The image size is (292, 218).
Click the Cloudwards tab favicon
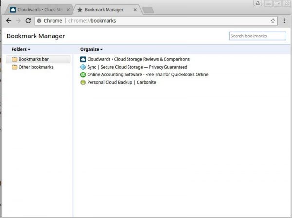(13, 10)
